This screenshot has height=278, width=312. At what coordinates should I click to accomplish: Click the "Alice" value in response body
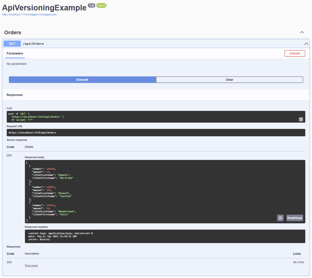click(x=64, y=214)
